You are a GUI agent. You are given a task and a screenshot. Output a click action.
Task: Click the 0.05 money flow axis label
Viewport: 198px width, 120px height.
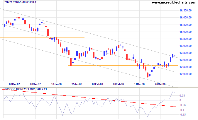coord(182,96)
